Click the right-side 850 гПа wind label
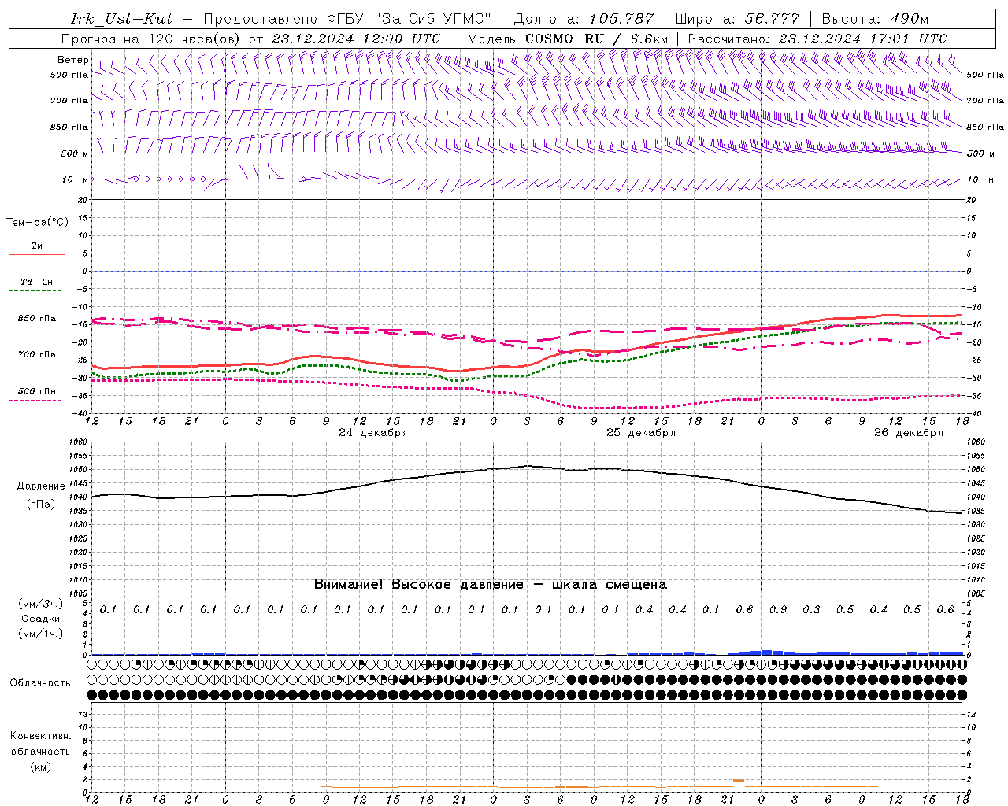The image size is (1008, 806). 985,127
